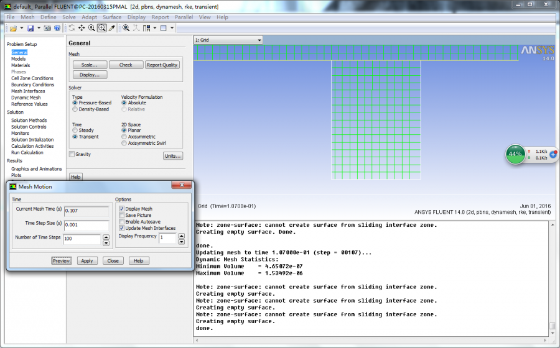The width and height of the screenshot is (560, 348).
Task: Click the fit to window icon
Action: pyautogui.click(x=126, y=28)
